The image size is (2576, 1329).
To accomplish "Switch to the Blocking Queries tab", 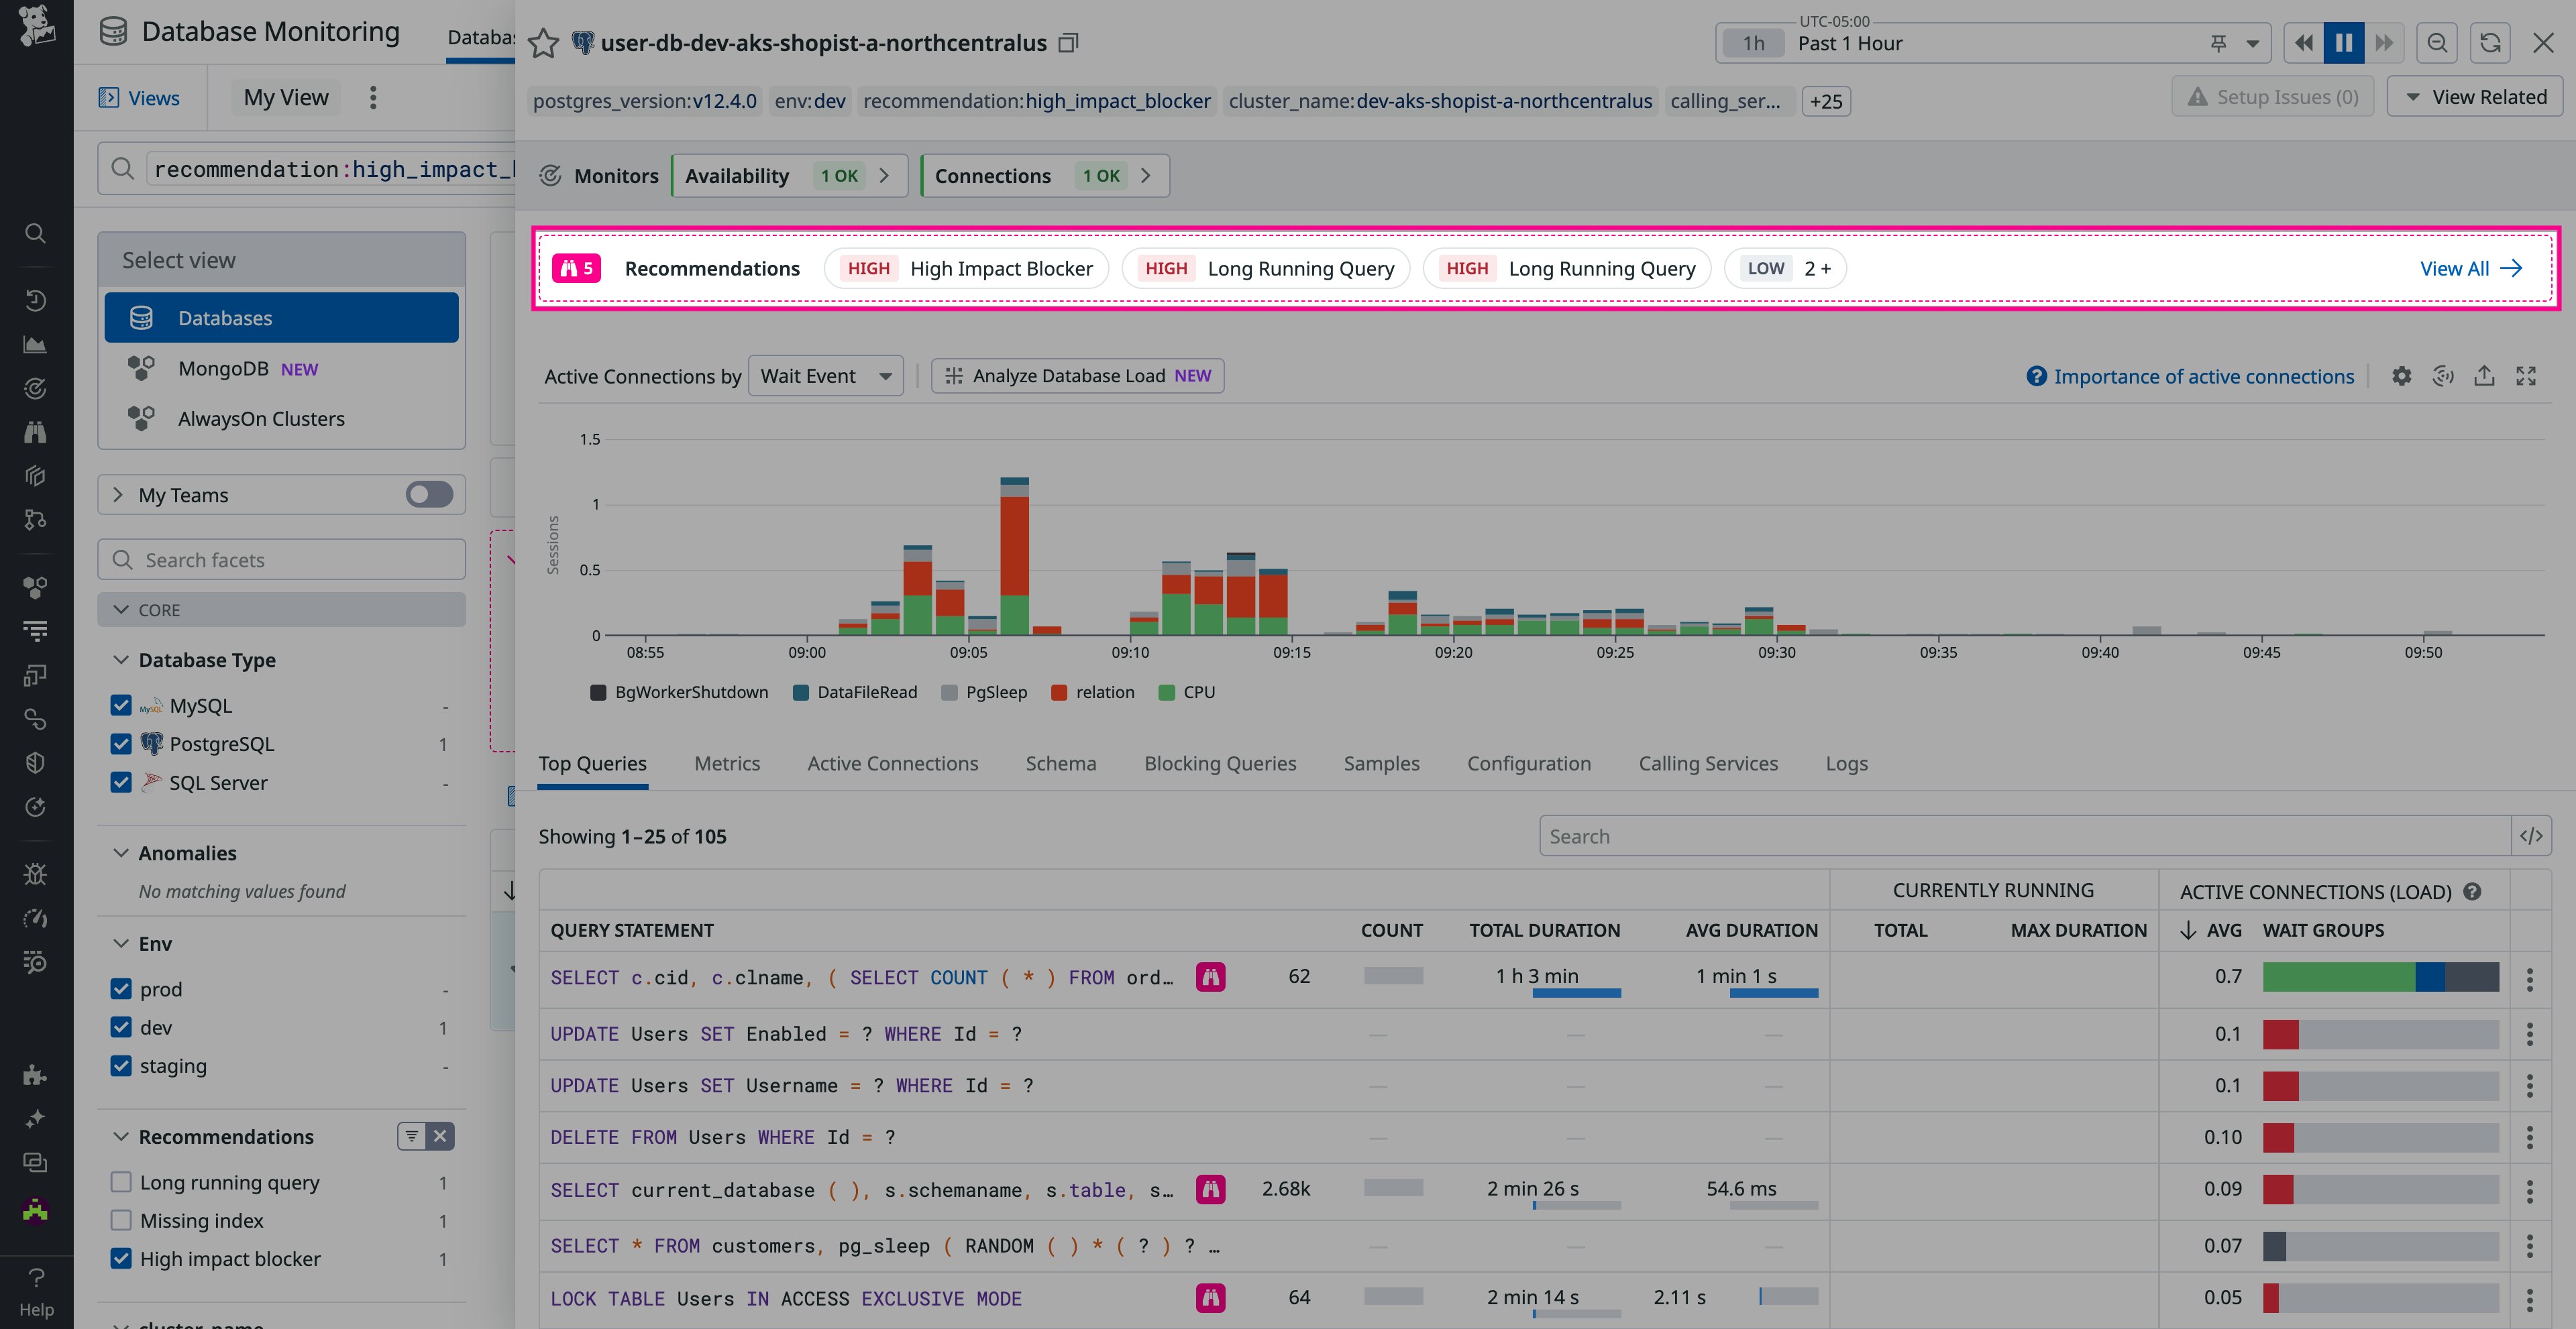I will pyautogui.click(x=1220, y=762).
